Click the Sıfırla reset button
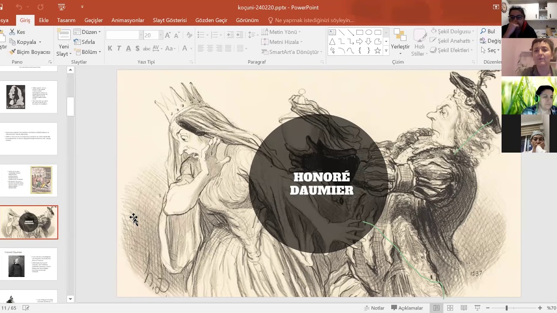 [84, 42]
